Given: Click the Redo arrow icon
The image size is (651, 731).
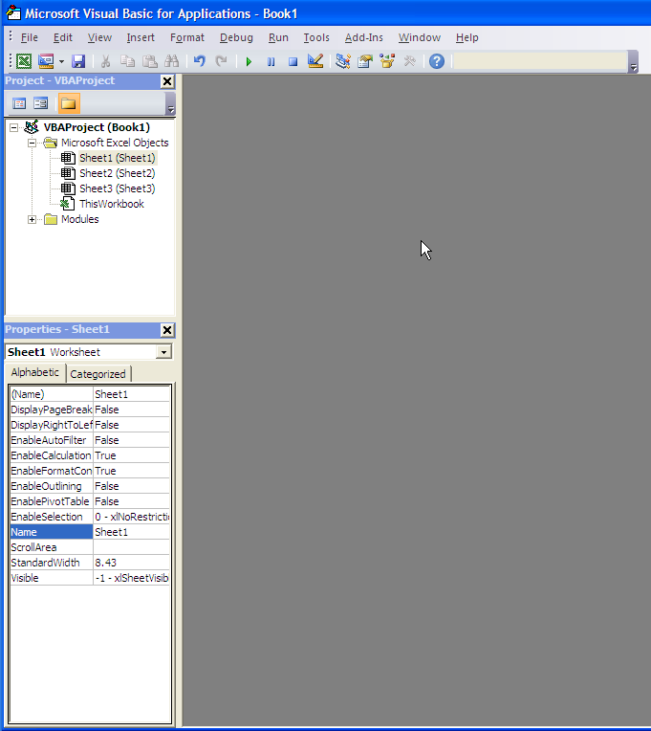Looking at the screenshot, I should click(x=222, y=61).
